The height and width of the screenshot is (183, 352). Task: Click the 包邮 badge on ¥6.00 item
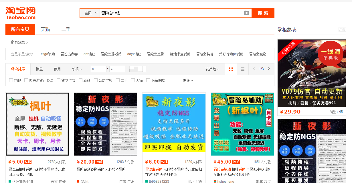165,162
